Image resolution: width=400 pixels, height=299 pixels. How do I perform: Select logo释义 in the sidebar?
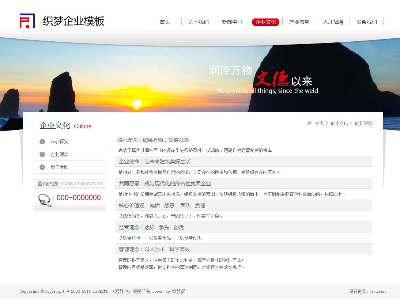point(59,141)
